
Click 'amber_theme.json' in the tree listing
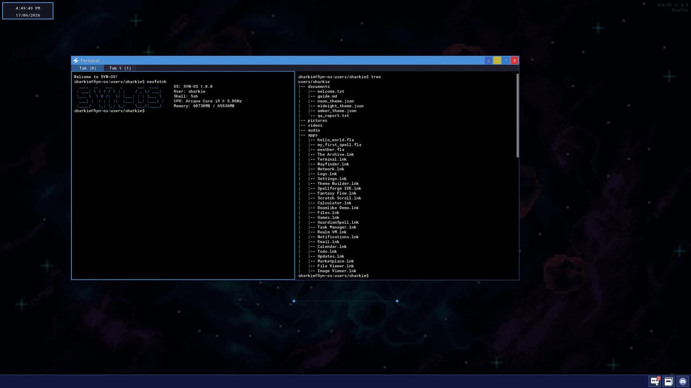[x=337, y=111]
